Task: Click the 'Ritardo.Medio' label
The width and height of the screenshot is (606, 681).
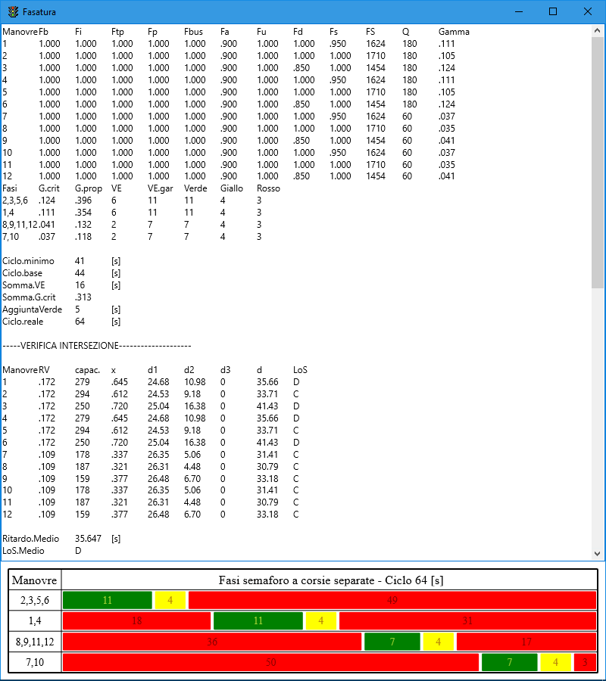Action: point(30,539)
